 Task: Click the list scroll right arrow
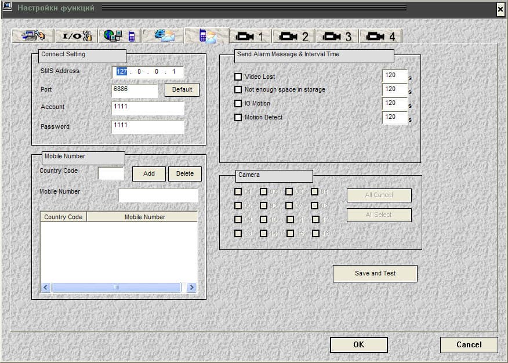point(191,287)
